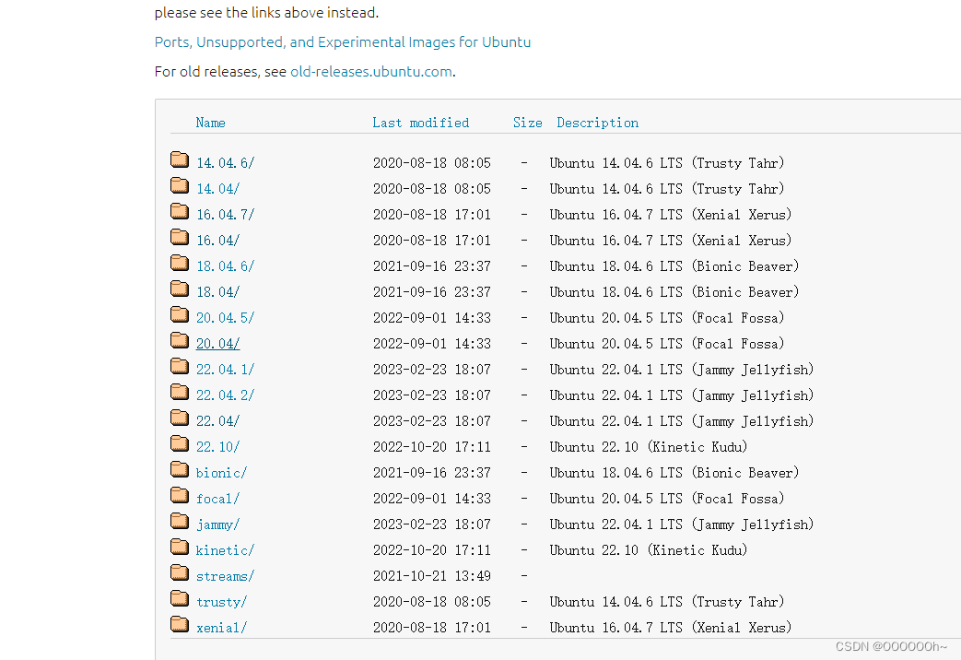Open the kinetic/ directory link
The width and height of the screenshot is (961, 660).
[x=225, y=550]
